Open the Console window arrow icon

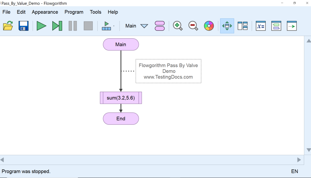pos(292,26)
